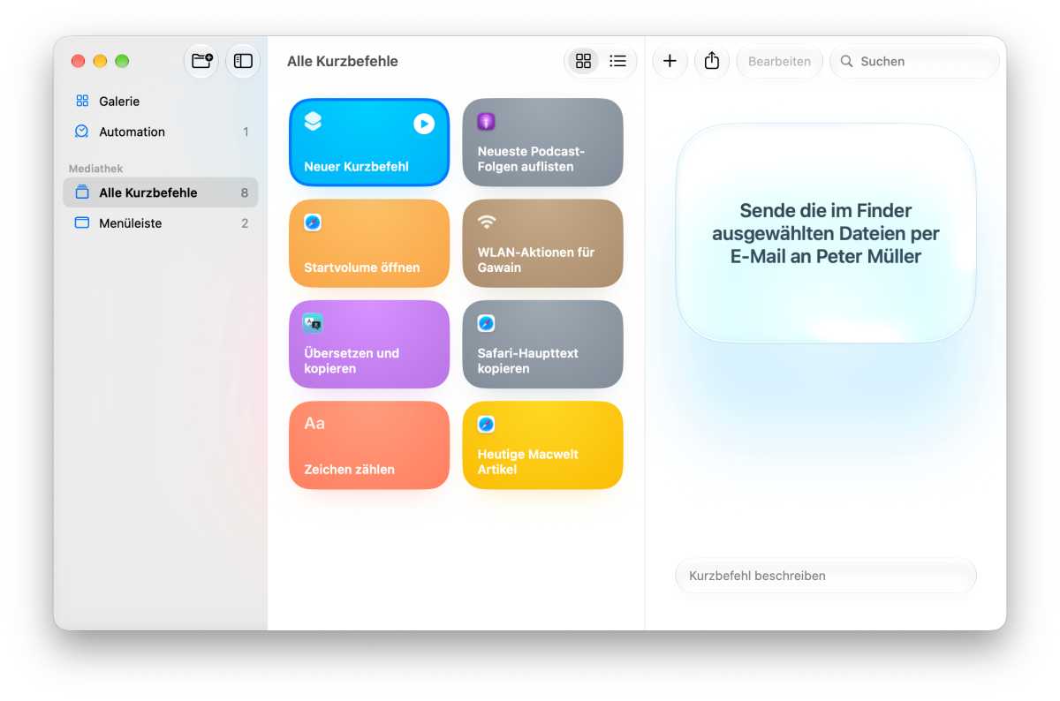1060x701 pixels.
Task: Minimize the window with the yellow button
Action: pos(100,61)
